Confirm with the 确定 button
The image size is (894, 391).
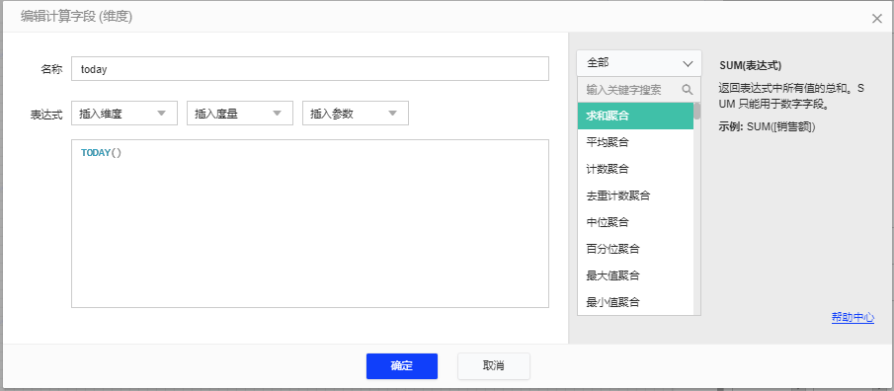pos(402,366)
